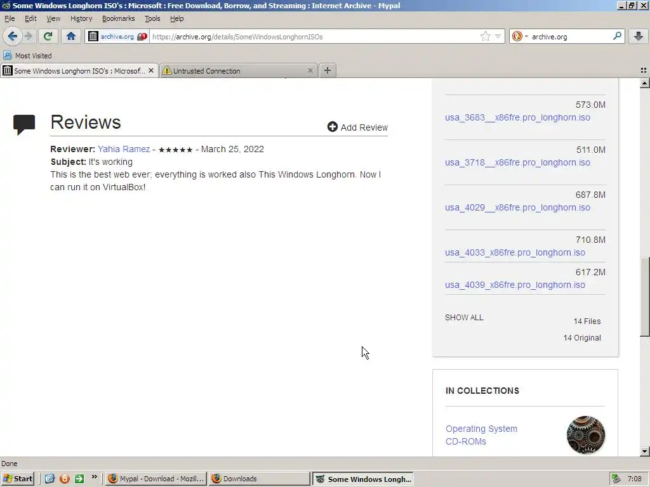Download usa_3718 longhorn ISO

tap(517, 162)
